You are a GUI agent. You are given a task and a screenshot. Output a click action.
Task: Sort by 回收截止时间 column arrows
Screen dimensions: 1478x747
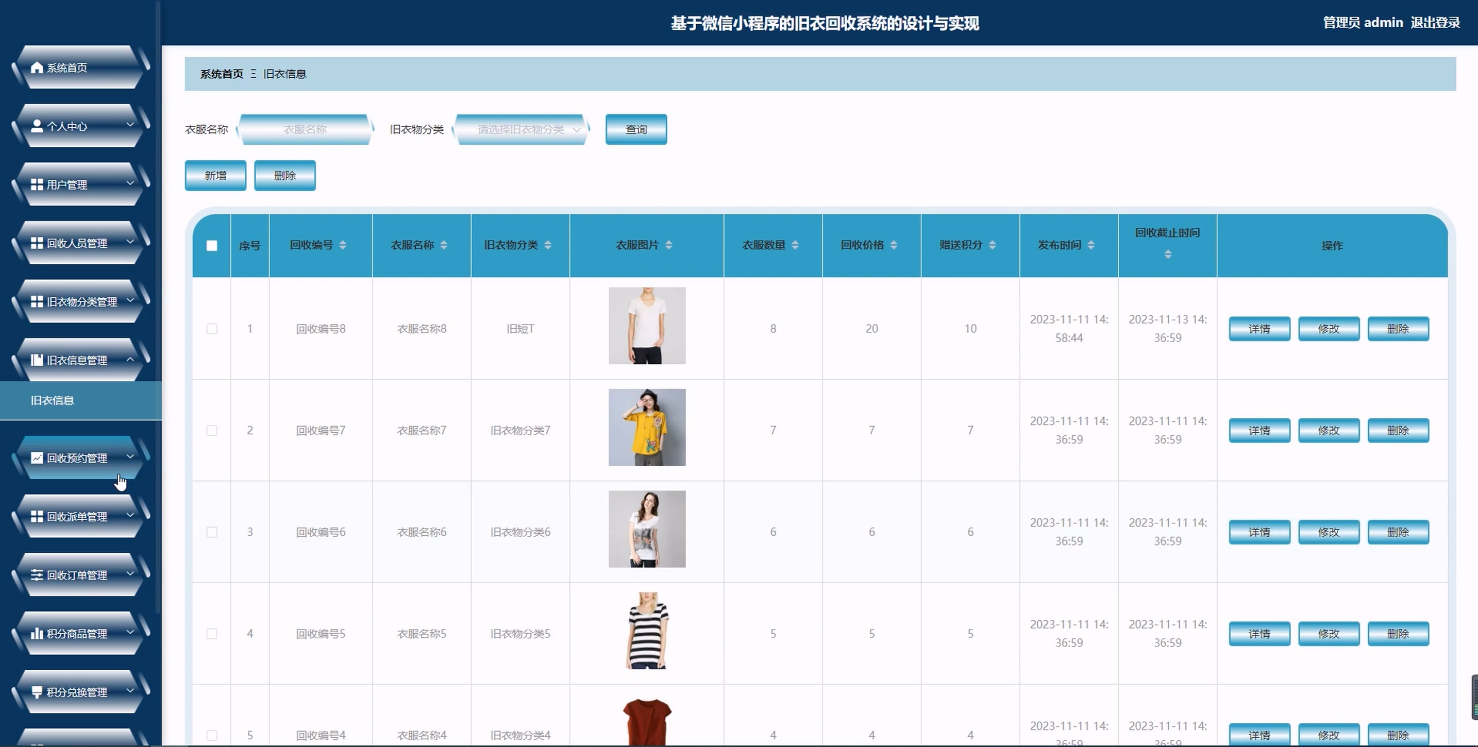(1168, 254)
